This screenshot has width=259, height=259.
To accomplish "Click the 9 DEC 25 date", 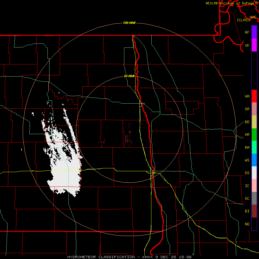I will pos(166,257).
